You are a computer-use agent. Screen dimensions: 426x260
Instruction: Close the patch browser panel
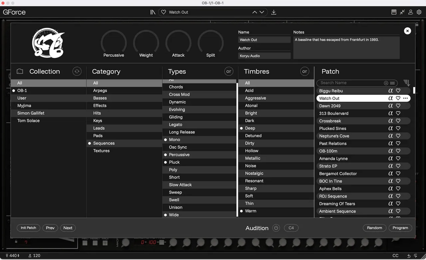408,31
